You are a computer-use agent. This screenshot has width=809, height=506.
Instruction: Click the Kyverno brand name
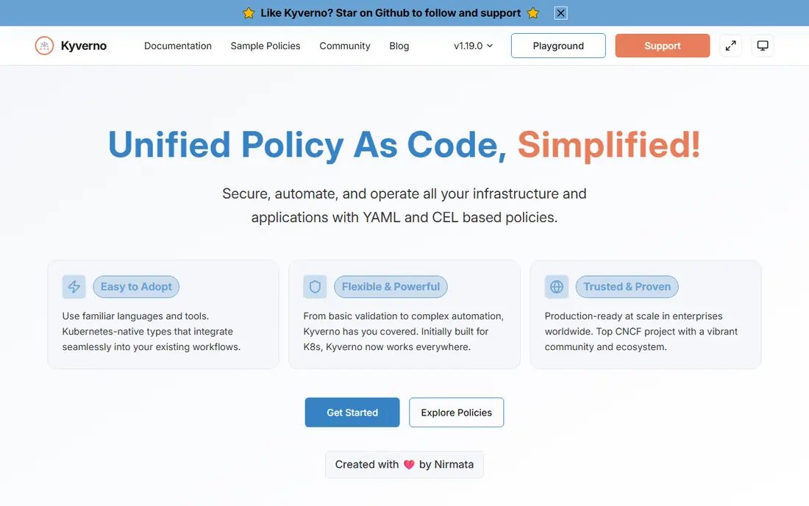coord(84,46)
